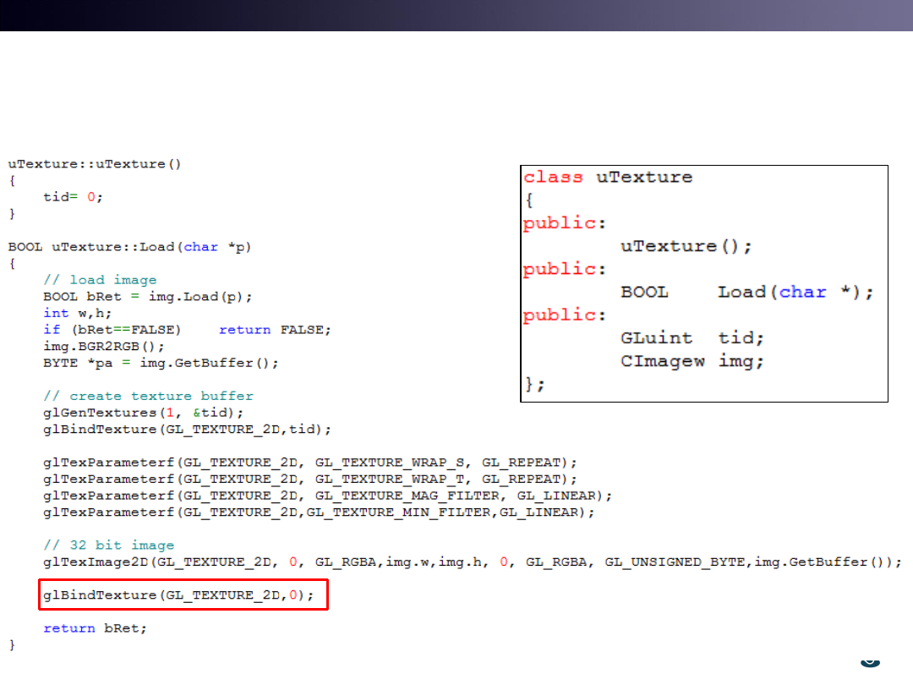Select the glGenTextures(1, &tid) line
The width and height of the screenshot is (913, 685).
click(144, 413)
